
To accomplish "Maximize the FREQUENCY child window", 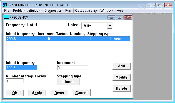I will tap(119, 18).
